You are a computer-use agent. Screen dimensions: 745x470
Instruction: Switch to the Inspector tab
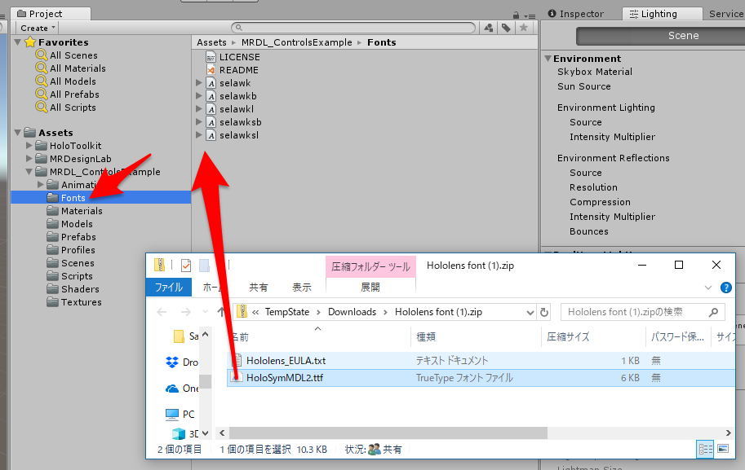575,14
